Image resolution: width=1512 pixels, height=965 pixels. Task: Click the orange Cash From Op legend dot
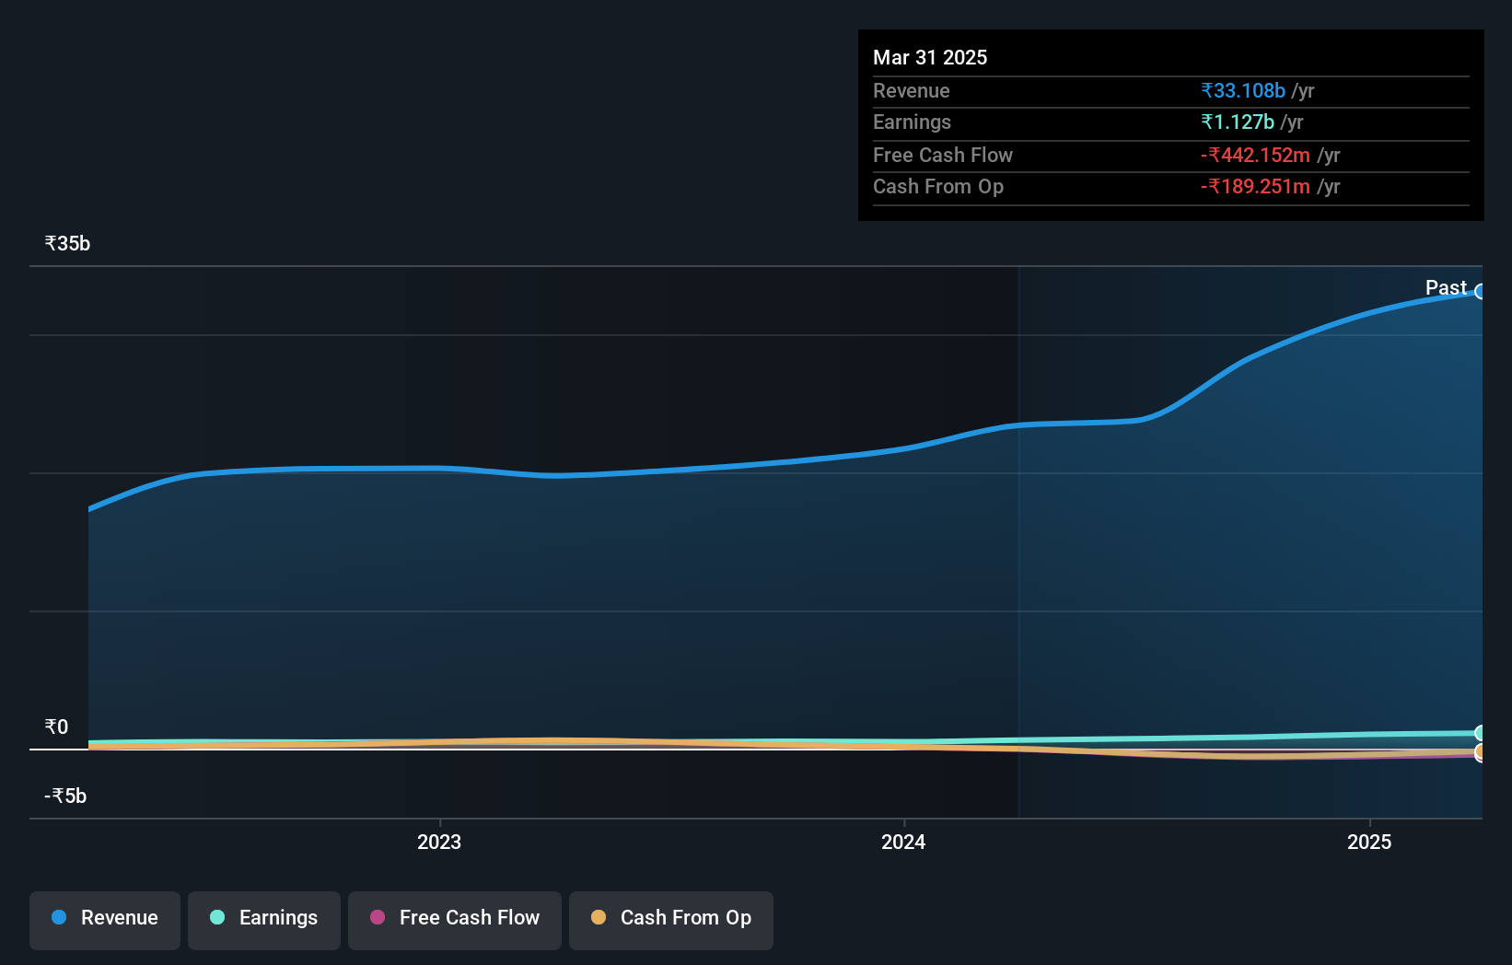click(599, 917)
